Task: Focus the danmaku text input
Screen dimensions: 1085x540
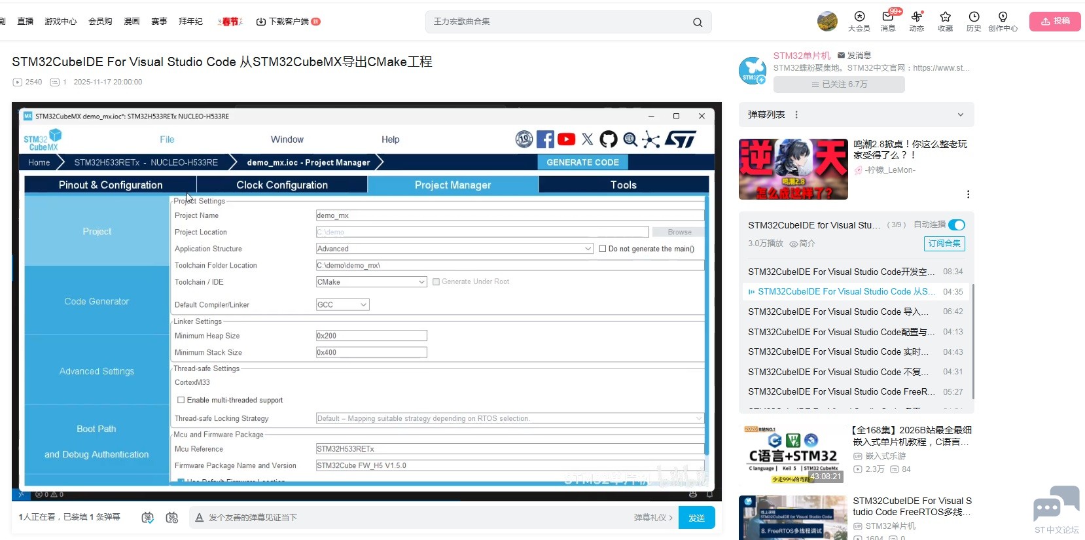Action: tap(419, 518)
